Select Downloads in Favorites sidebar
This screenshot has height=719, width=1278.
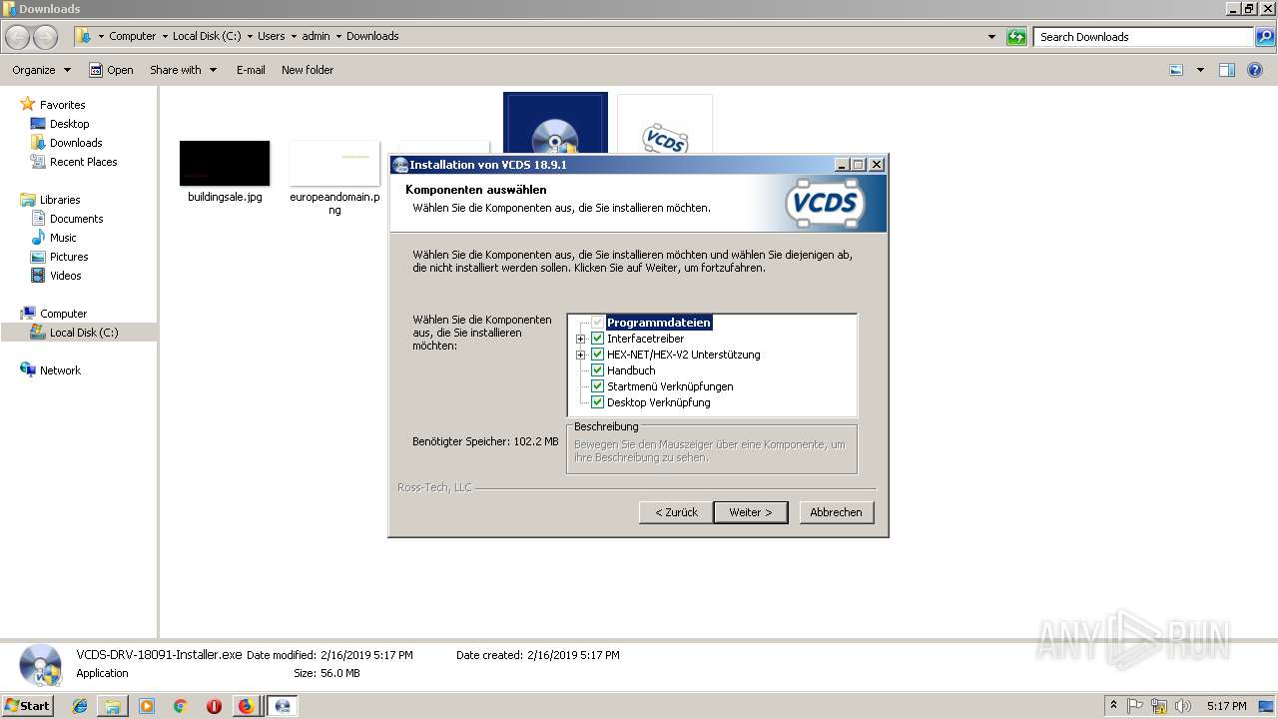[76, 143]
